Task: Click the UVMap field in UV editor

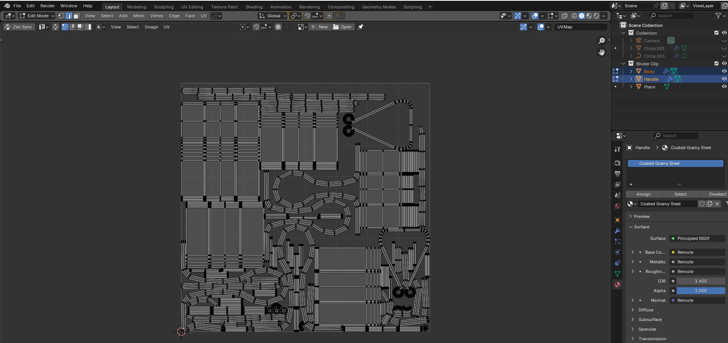Action: click(580, 27)
